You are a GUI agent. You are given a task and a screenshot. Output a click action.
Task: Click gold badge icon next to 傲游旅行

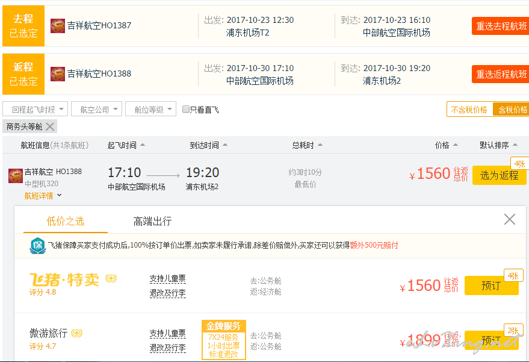[x=77, y=333]
